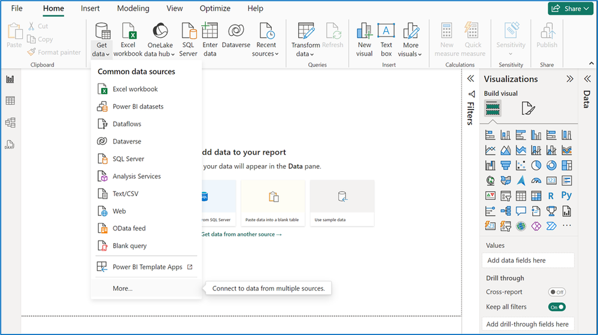The width and height of the screenshot is (598, 335).
Task: Expand the Data pane chevron
Action: click(587, 79)
